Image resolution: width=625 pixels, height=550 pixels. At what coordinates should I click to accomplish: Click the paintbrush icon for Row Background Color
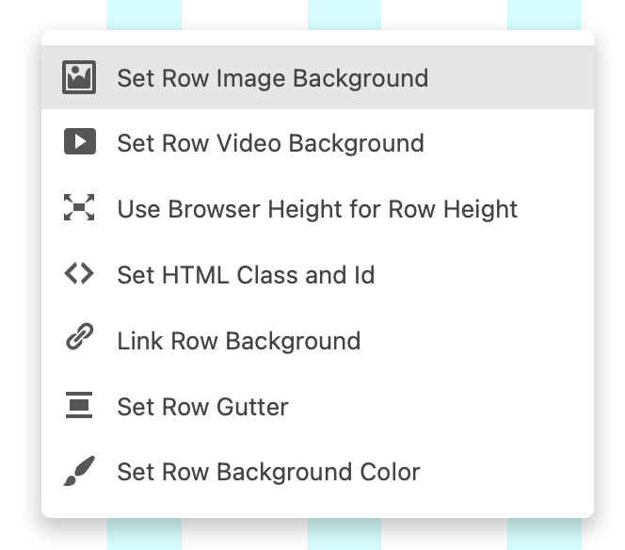pos(80,471)
